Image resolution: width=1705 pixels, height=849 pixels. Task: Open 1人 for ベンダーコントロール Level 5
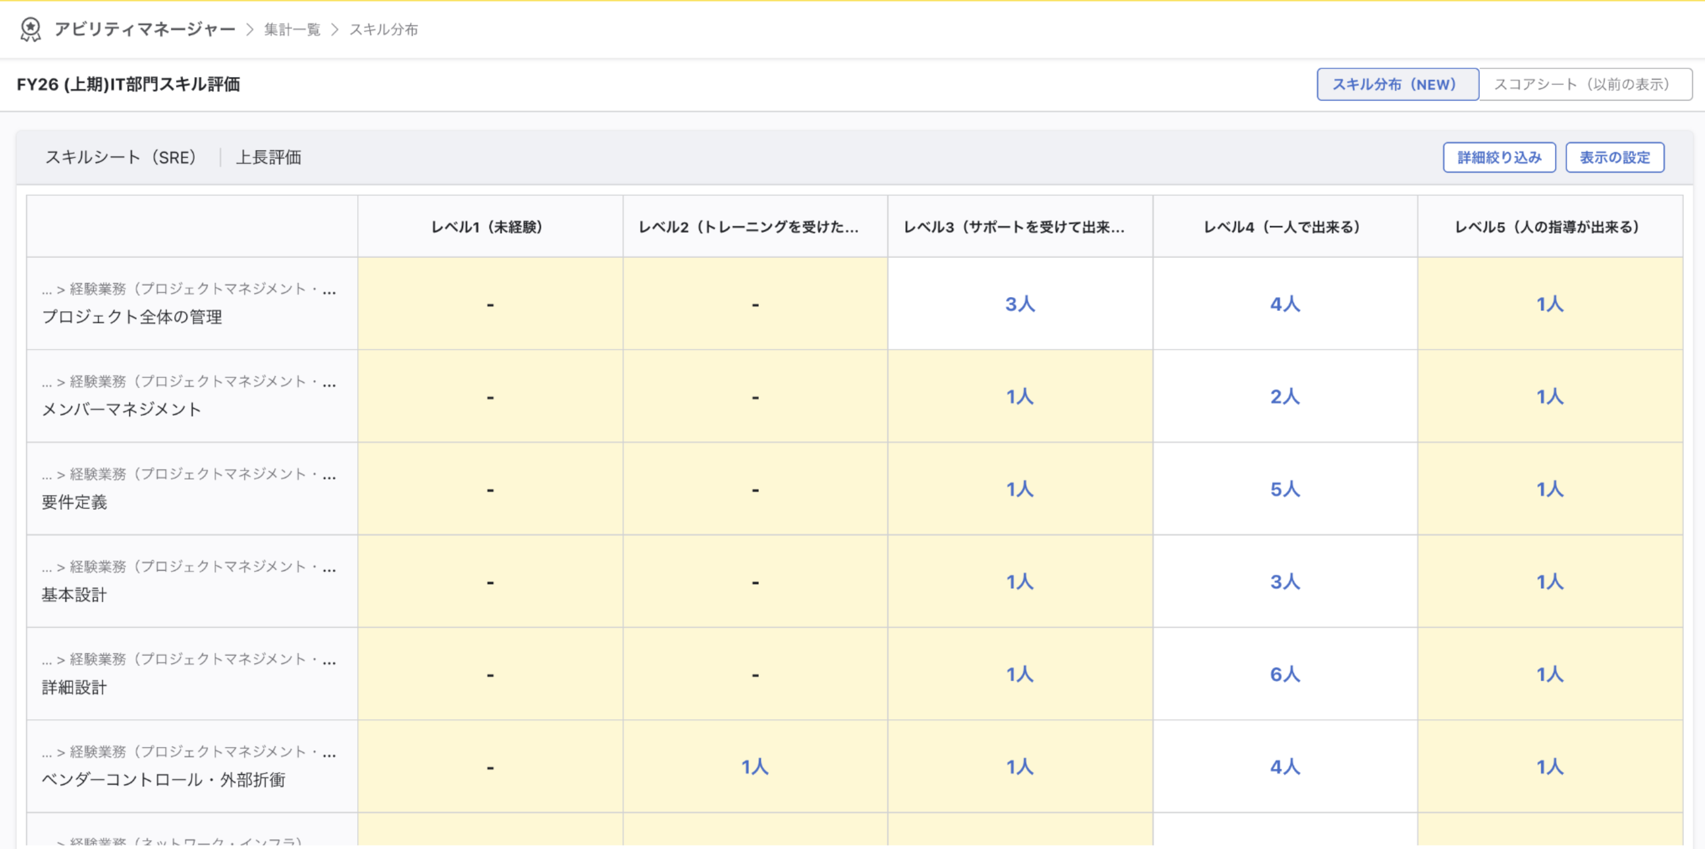[1550, 767]
